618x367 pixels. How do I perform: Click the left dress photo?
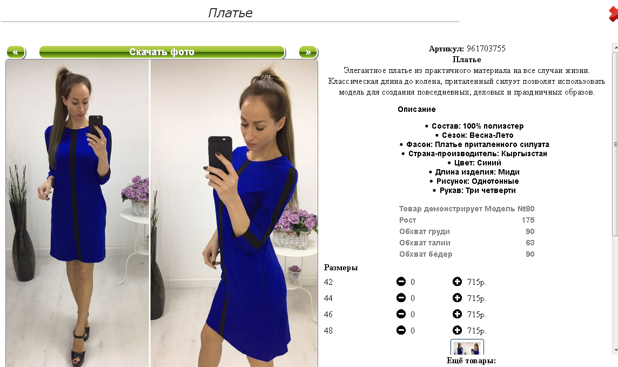tap(78, 213)
